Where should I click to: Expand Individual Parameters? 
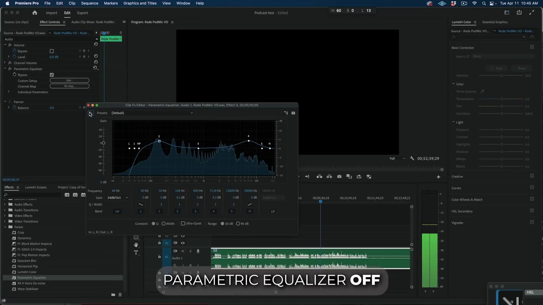click(x=8, y=92)
